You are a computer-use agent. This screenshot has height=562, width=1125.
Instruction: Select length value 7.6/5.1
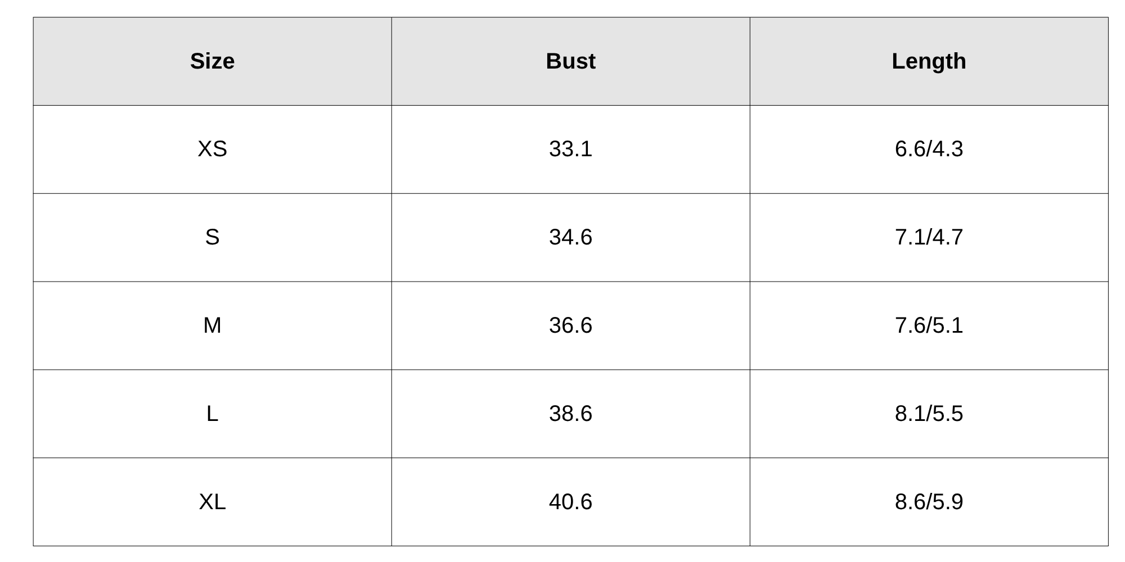click(929, 325)
